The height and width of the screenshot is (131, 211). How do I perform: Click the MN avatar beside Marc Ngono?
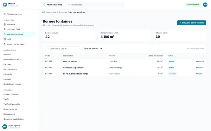pos(5,127)
